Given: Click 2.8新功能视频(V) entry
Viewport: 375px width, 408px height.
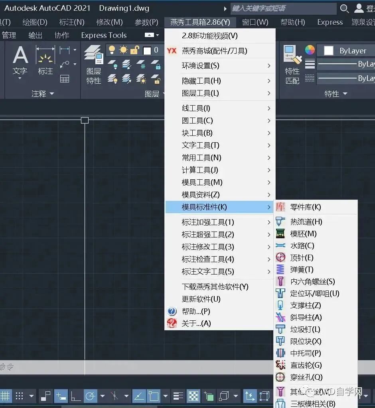Looking at the screenshot, I should 220,35.
